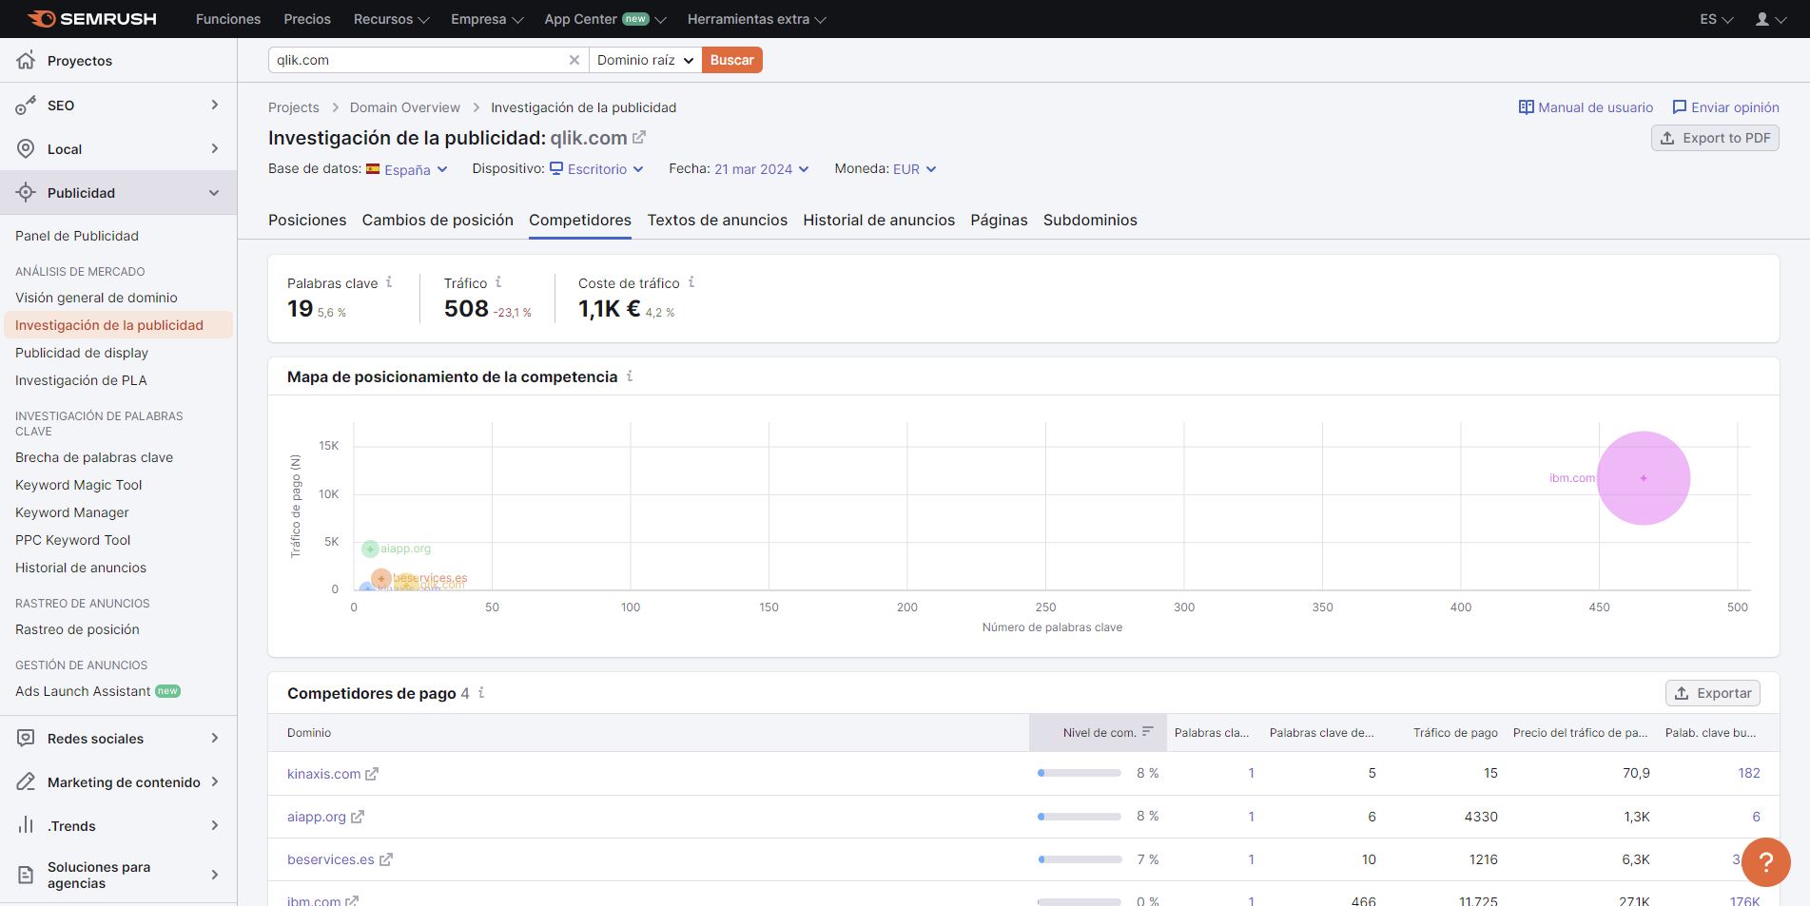Click the sort icon in Nivel de com. column
The height and width of the screenshot is (906, 1810).
[x=1148, y=732]
